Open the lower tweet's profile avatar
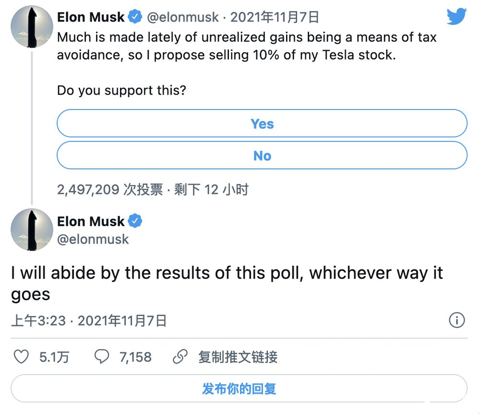Screen dimensions: 480x414 coord(32,230)
